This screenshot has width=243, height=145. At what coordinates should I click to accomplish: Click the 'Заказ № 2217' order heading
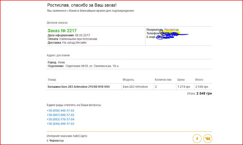(x=62, y=31)
